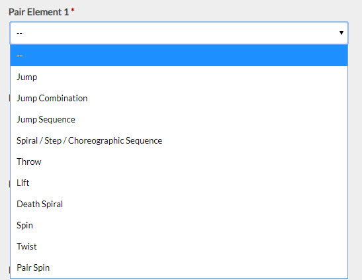Screen dimensions: 362x280
Task: Choose the Throw element option
Action: [x=179, y=162]
